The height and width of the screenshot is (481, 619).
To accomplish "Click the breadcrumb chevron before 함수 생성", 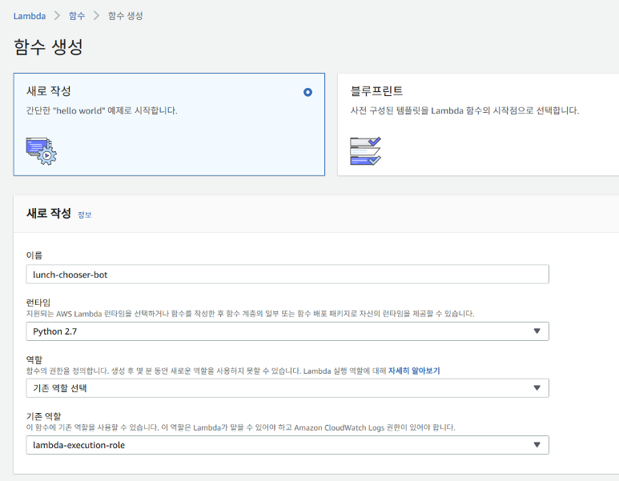I will tap(96, 16).
